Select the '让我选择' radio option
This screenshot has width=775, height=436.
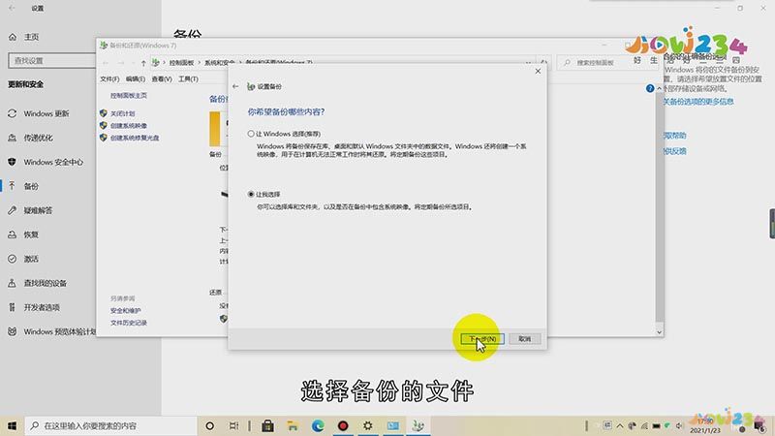tap(251, 195)
